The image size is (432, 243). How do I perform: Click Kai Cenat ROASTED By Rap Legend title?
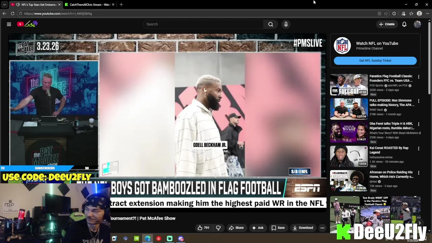[389, 150]
